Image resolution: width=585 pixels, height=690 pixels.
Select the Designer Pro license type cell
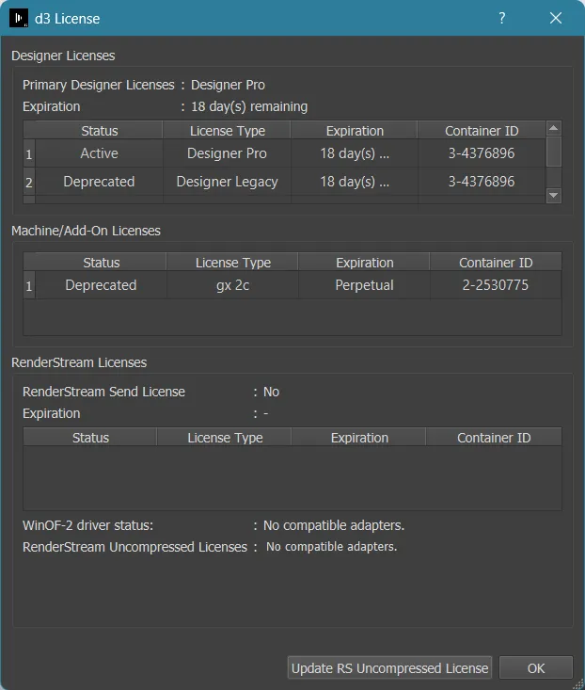227,153
